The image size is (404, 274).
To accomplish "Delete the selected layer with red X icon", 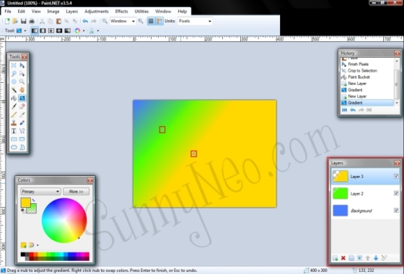I will pos(343,258).
